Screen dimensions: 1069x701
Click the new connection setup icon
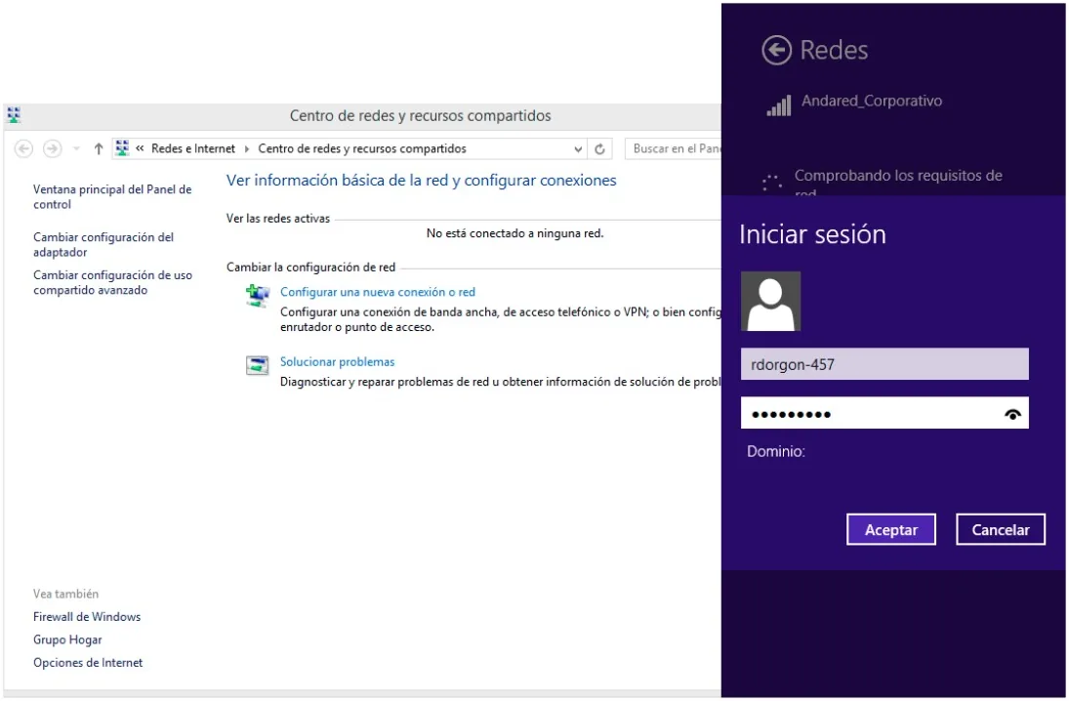[x=258, y=296]
